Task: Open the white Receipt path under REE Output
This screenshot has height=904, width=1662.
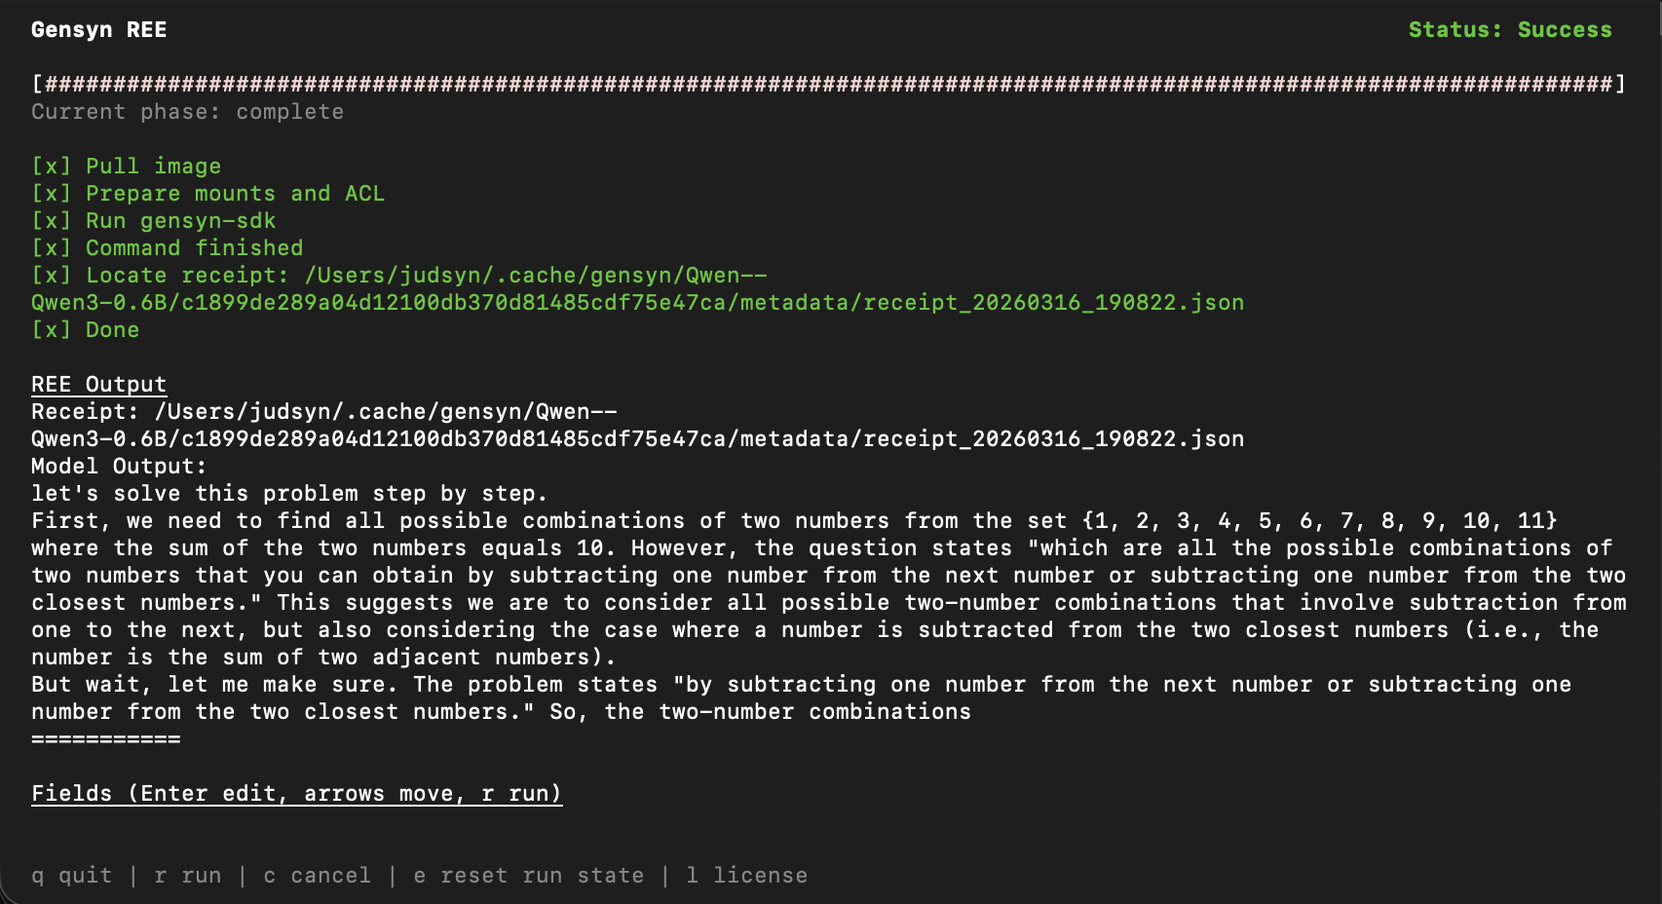Action: click(637, 439)
